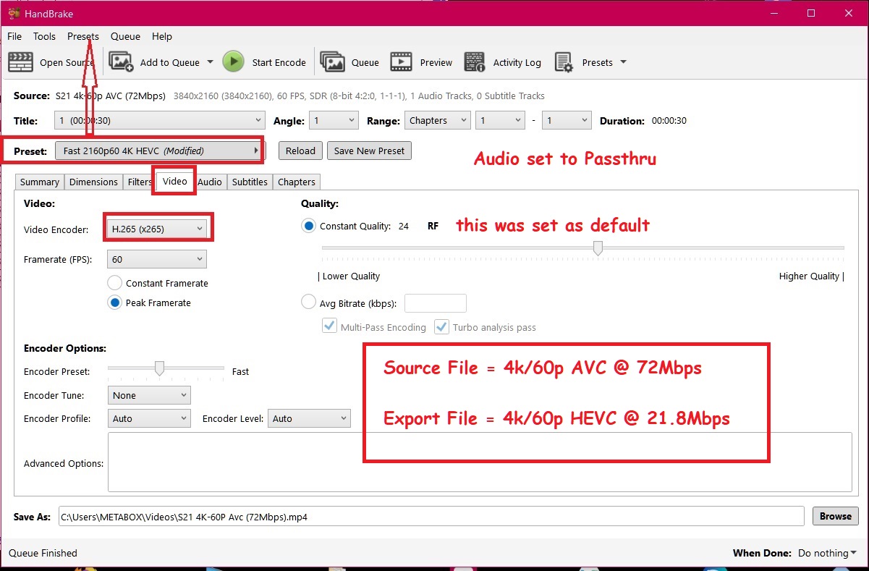The image size is (869, 571).
Task: Open the When Done dropdown
Action: pos(827,553)
